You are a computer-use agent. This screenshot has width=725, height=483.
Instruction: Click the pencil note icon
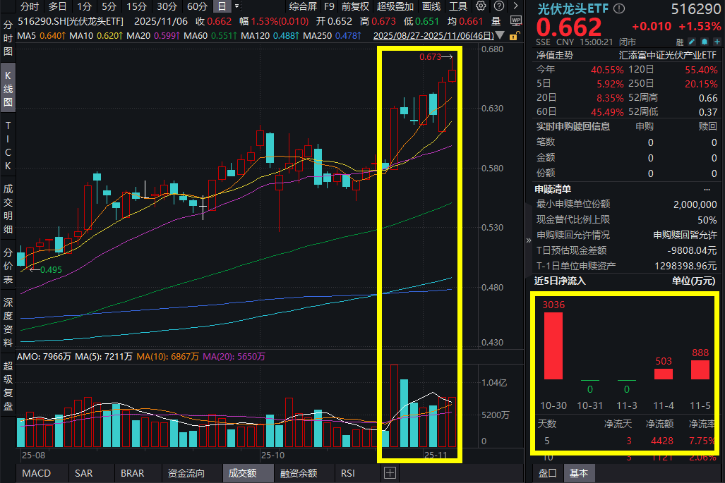point(692,42)
